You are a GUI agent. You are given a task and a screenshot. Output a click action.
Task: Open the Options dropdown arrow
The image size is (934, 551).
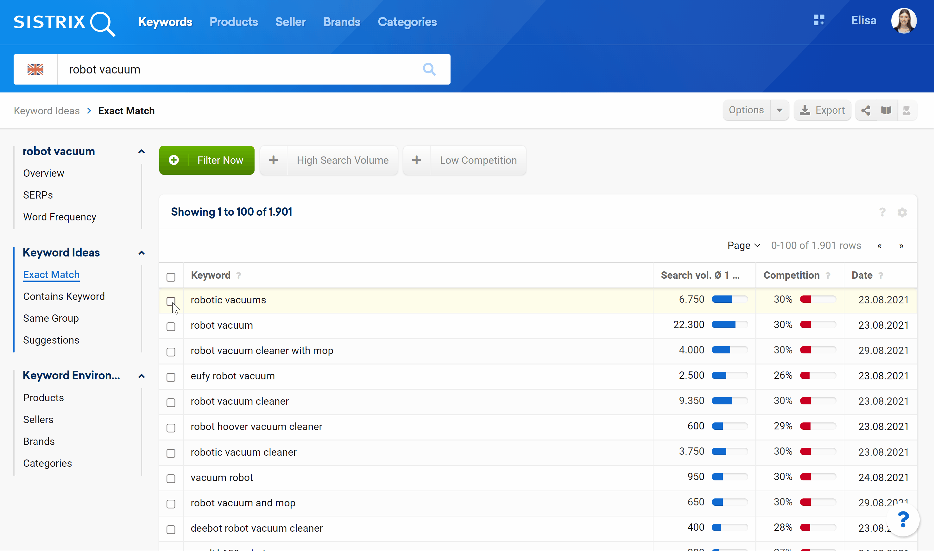pos(779,110)
